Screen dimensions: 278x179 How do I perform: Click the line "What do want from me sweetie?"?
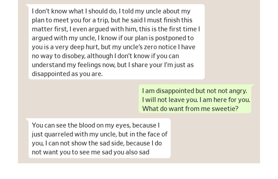(190, 108)
